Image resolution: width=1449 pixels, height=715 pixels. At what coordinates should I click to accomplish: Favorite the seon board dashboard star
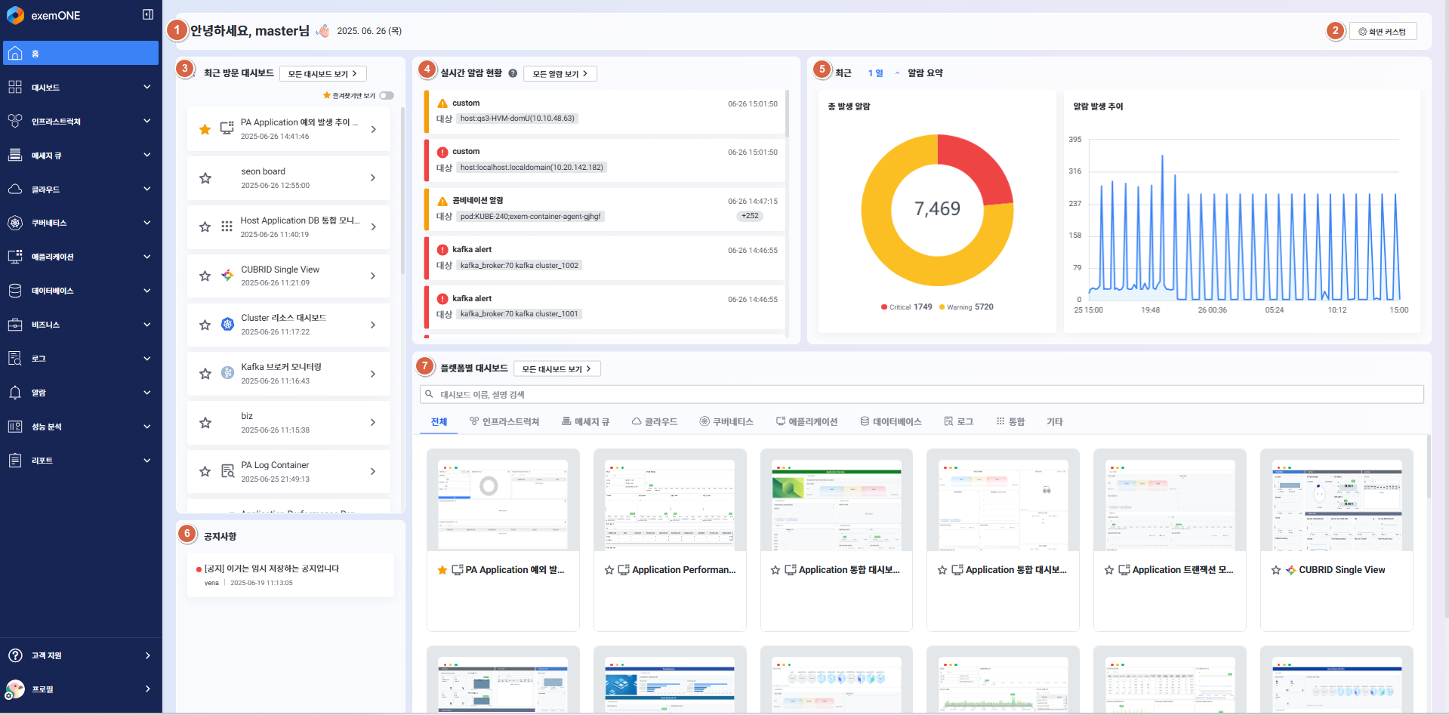205,178
